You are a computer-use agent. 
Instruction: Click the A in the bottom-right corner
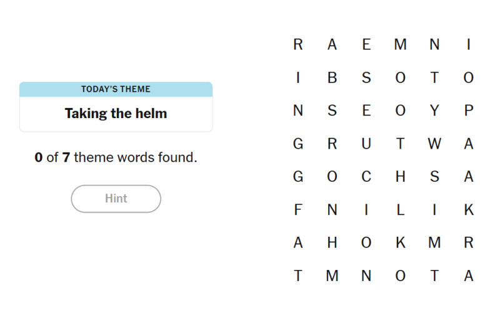tap(469, 276)
